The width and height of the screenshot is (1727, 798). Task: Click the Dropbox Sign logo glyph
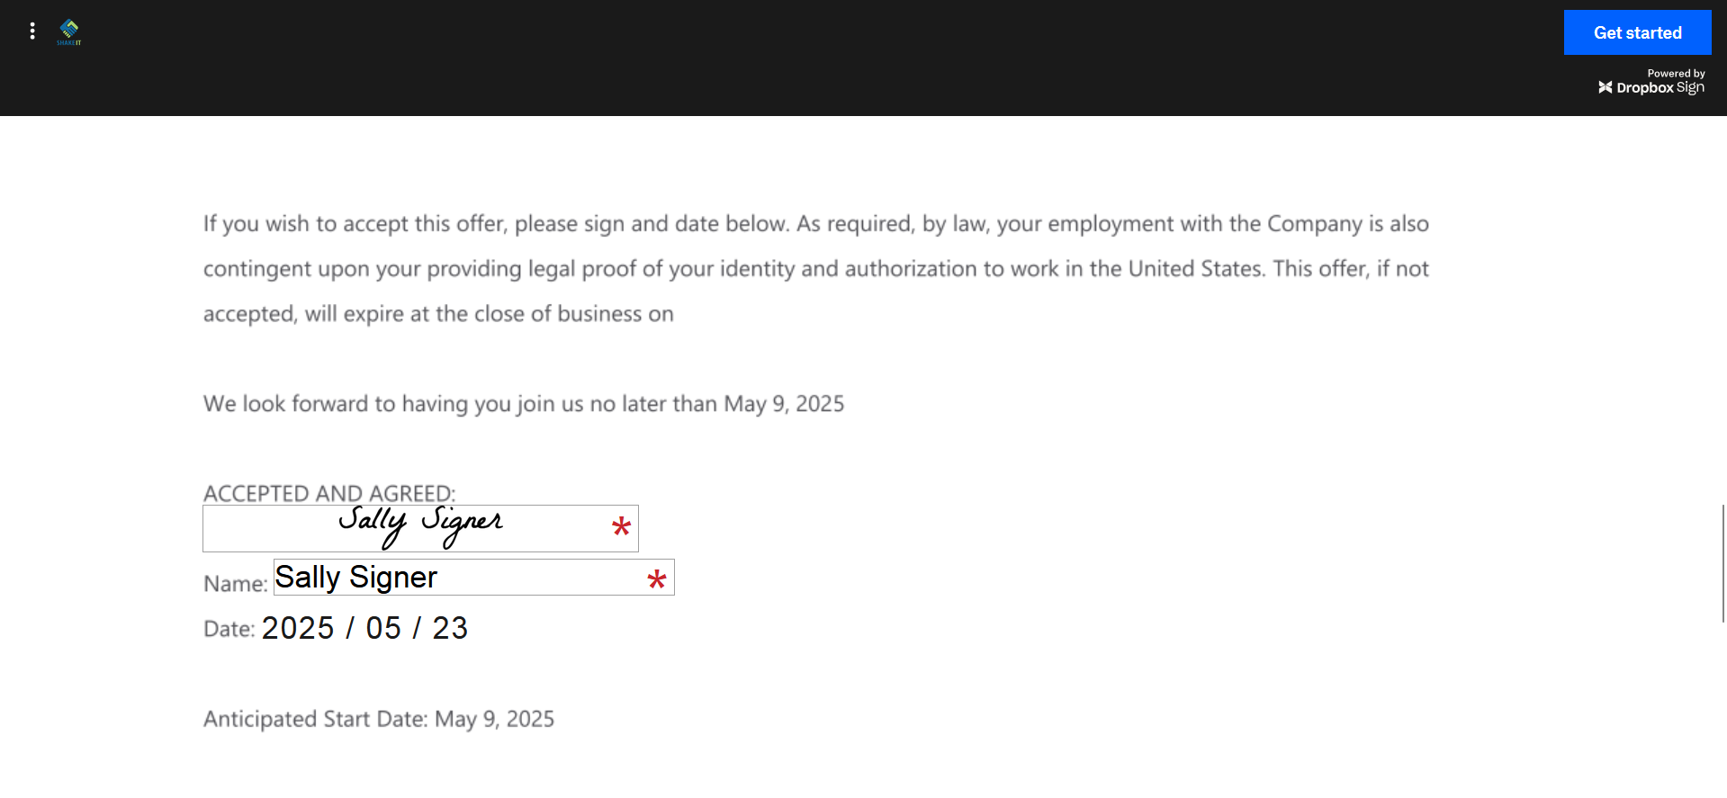(1606, 87)
